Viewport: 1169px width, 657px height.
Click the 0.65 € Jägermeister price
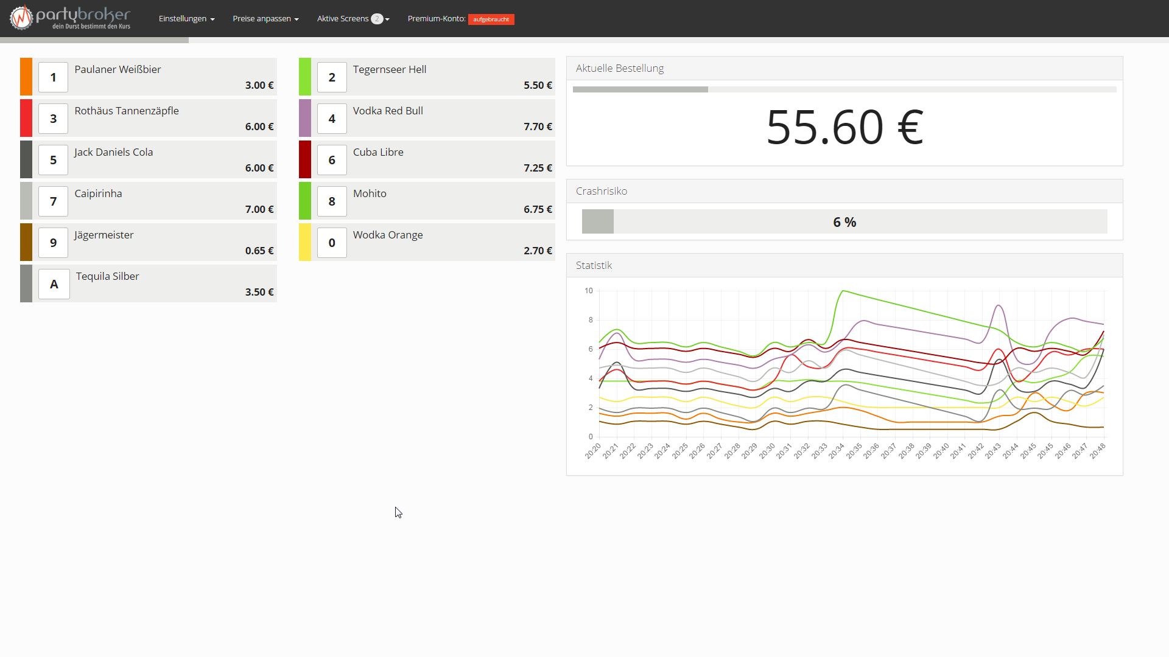[x=259, y=251]
